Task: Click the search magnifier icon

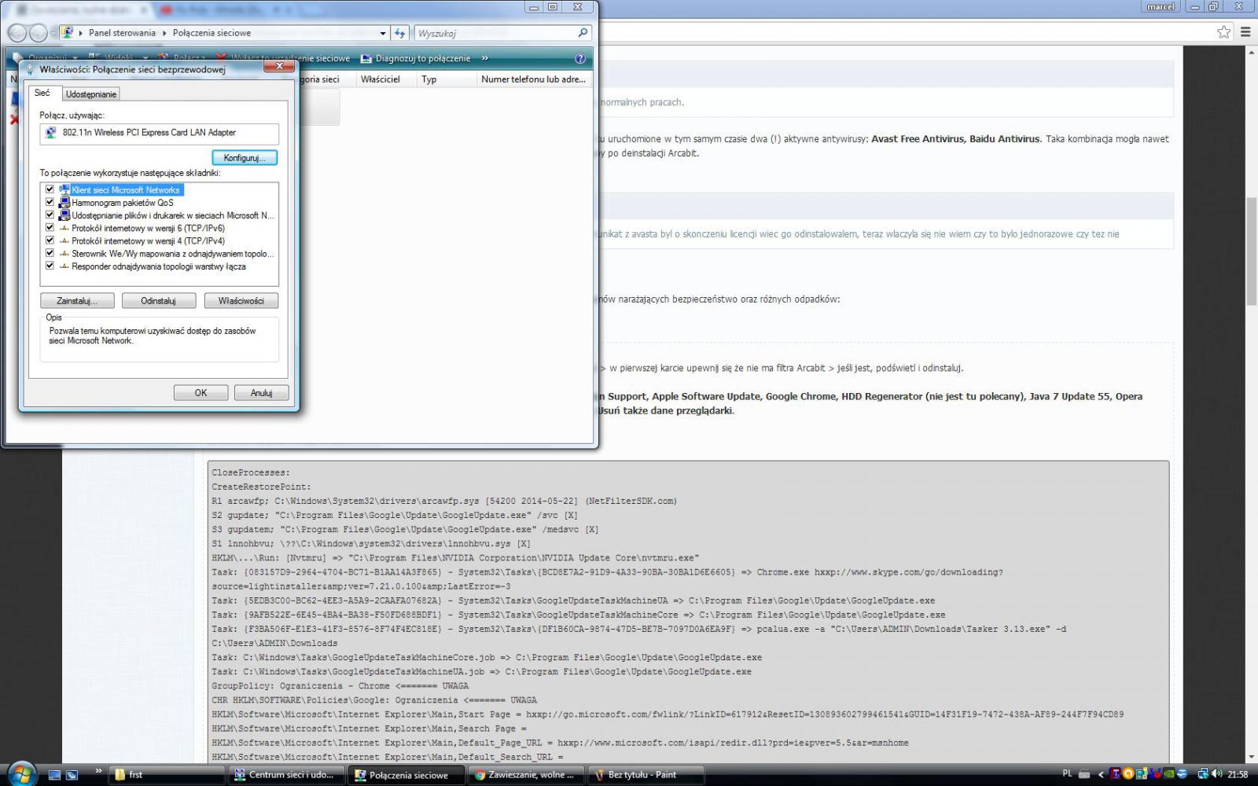Action: [x=583, y=33]
